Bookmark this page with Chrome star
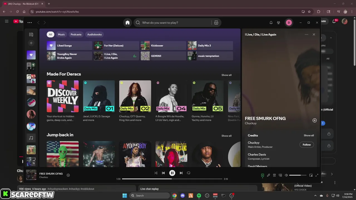 (x=309, y=12)
